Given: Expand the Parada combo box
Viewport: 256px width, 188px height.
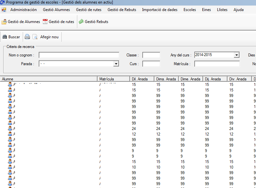Looking at the screenshot, I should pos(116,64).
